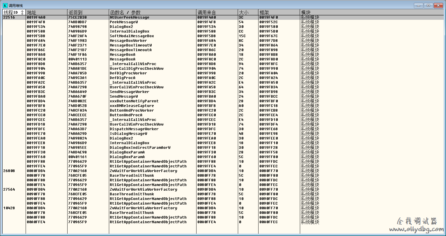Select the ButtonWndProcWorker function row
This screenshot has height=236, width=446.
click(x=132, y=110)
